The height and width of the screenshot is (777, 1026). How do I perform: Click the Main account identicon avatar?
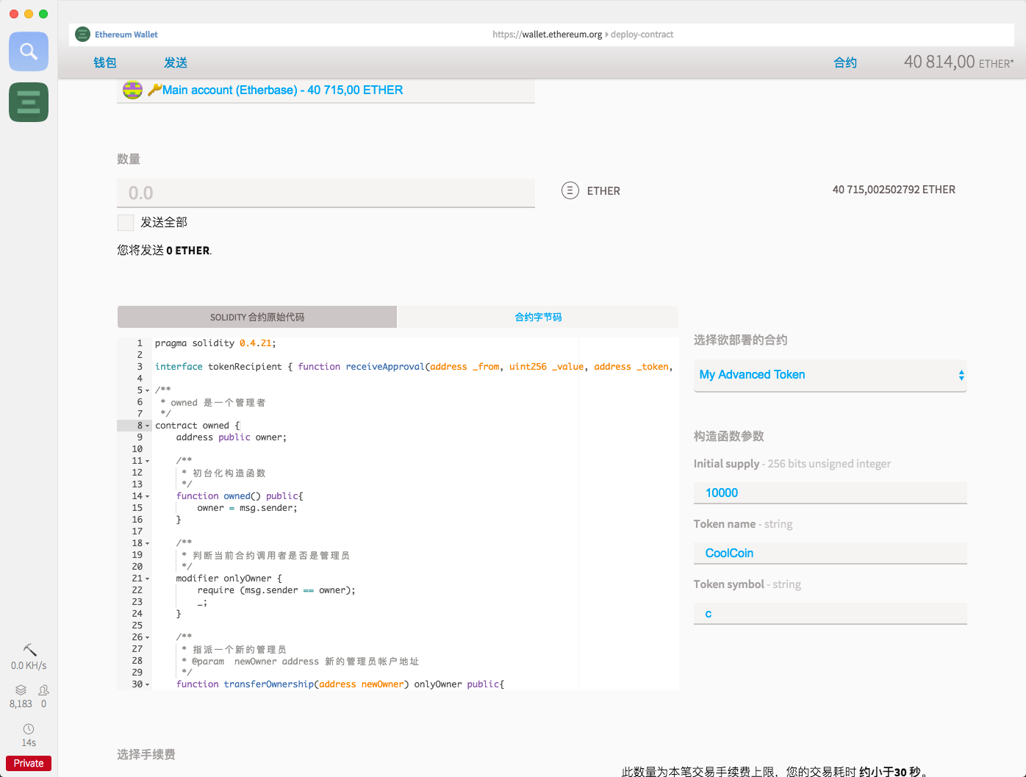point(132,90)
